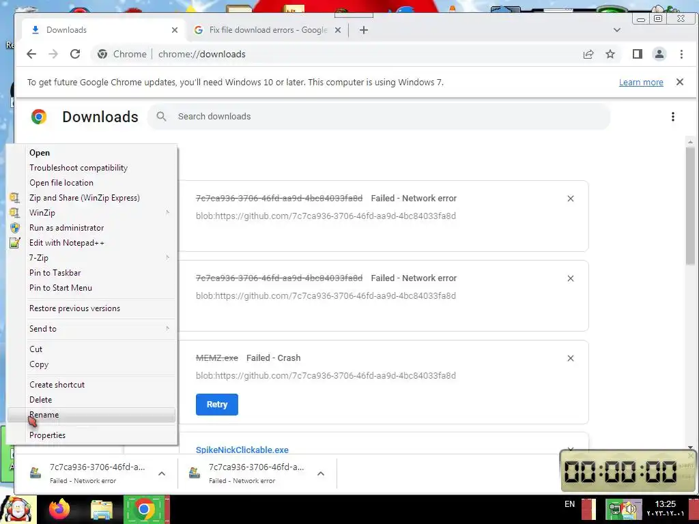Select Edit with Notepad++
Screen dimensions: 699x524
coord(91,243)
